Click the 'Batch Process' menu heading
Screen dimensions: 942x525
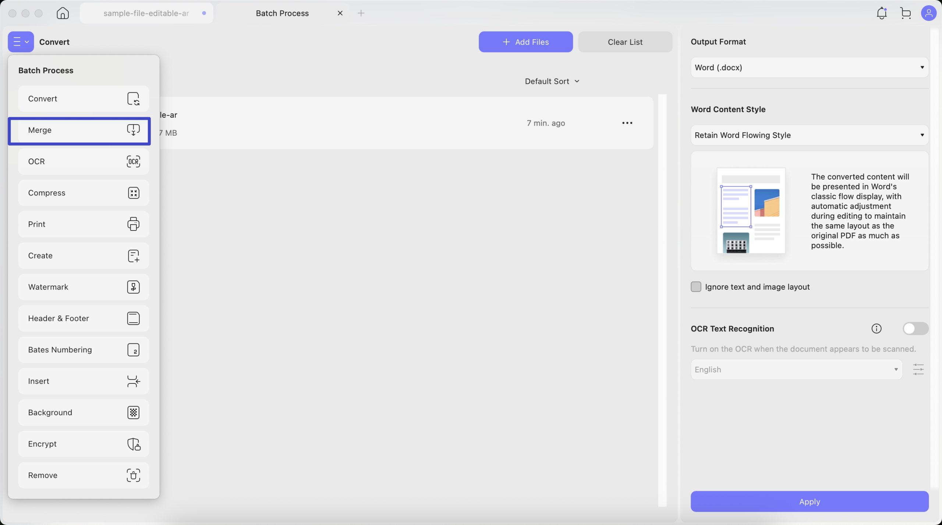tap(46, 70)
